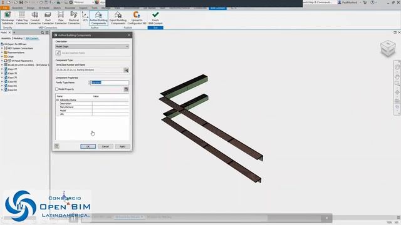Expand the Copy:77 component node
This screenshot has height=225, width=401.
(x=2, y=69)
